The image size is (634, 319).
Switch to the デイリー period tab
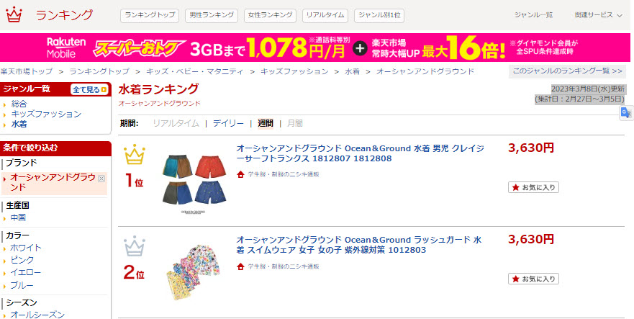coord(228,123)
